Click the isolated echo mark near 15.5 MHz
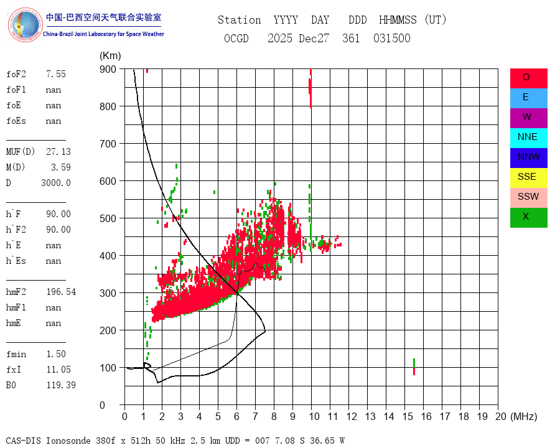 tap(414, 367)
